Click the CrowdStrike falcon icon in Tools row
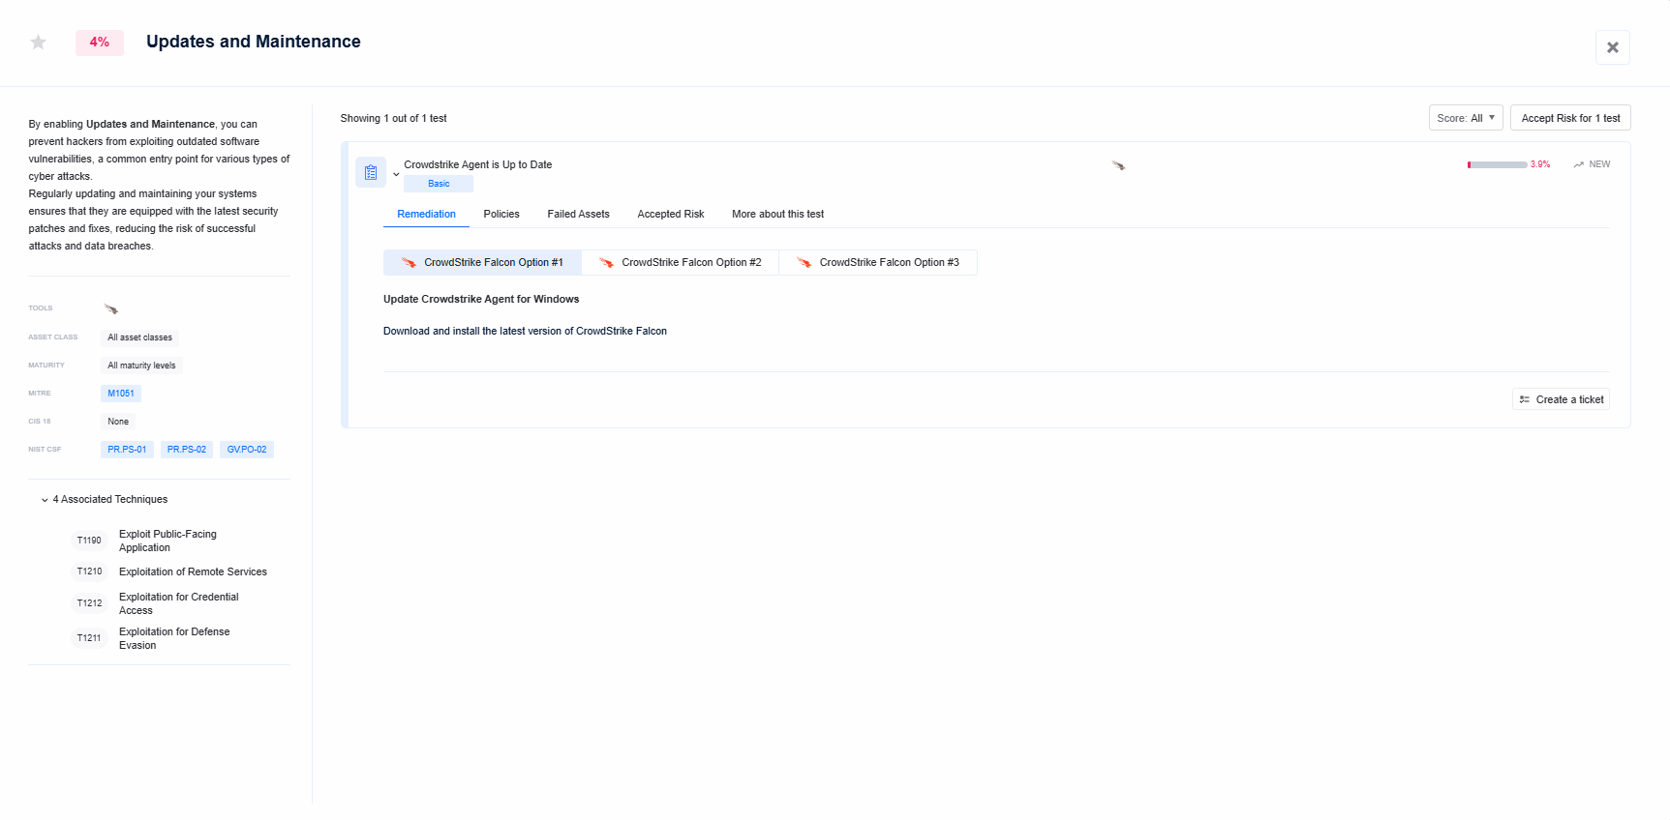This screenshot has height=820, width=1670. click(x=111, y=309)
